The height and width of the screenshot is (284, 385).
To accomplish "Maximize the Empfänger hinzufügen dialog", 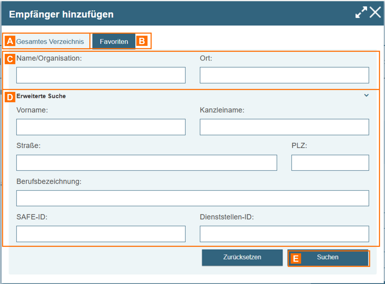I will pos(361,13).
